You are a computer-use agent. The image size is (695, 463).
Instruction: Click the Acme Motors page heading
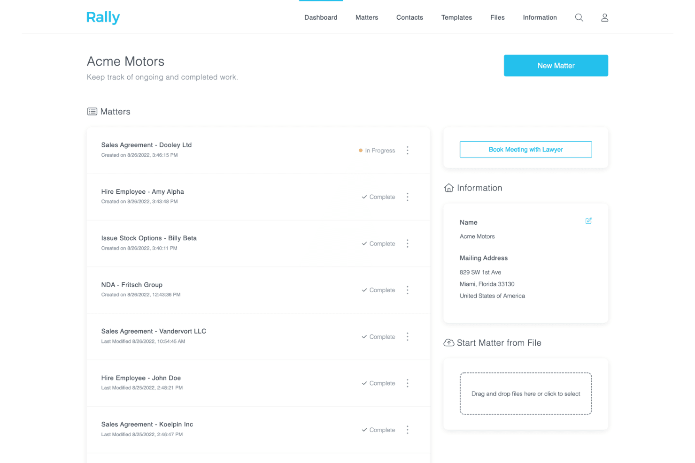[x=125, y=61]
